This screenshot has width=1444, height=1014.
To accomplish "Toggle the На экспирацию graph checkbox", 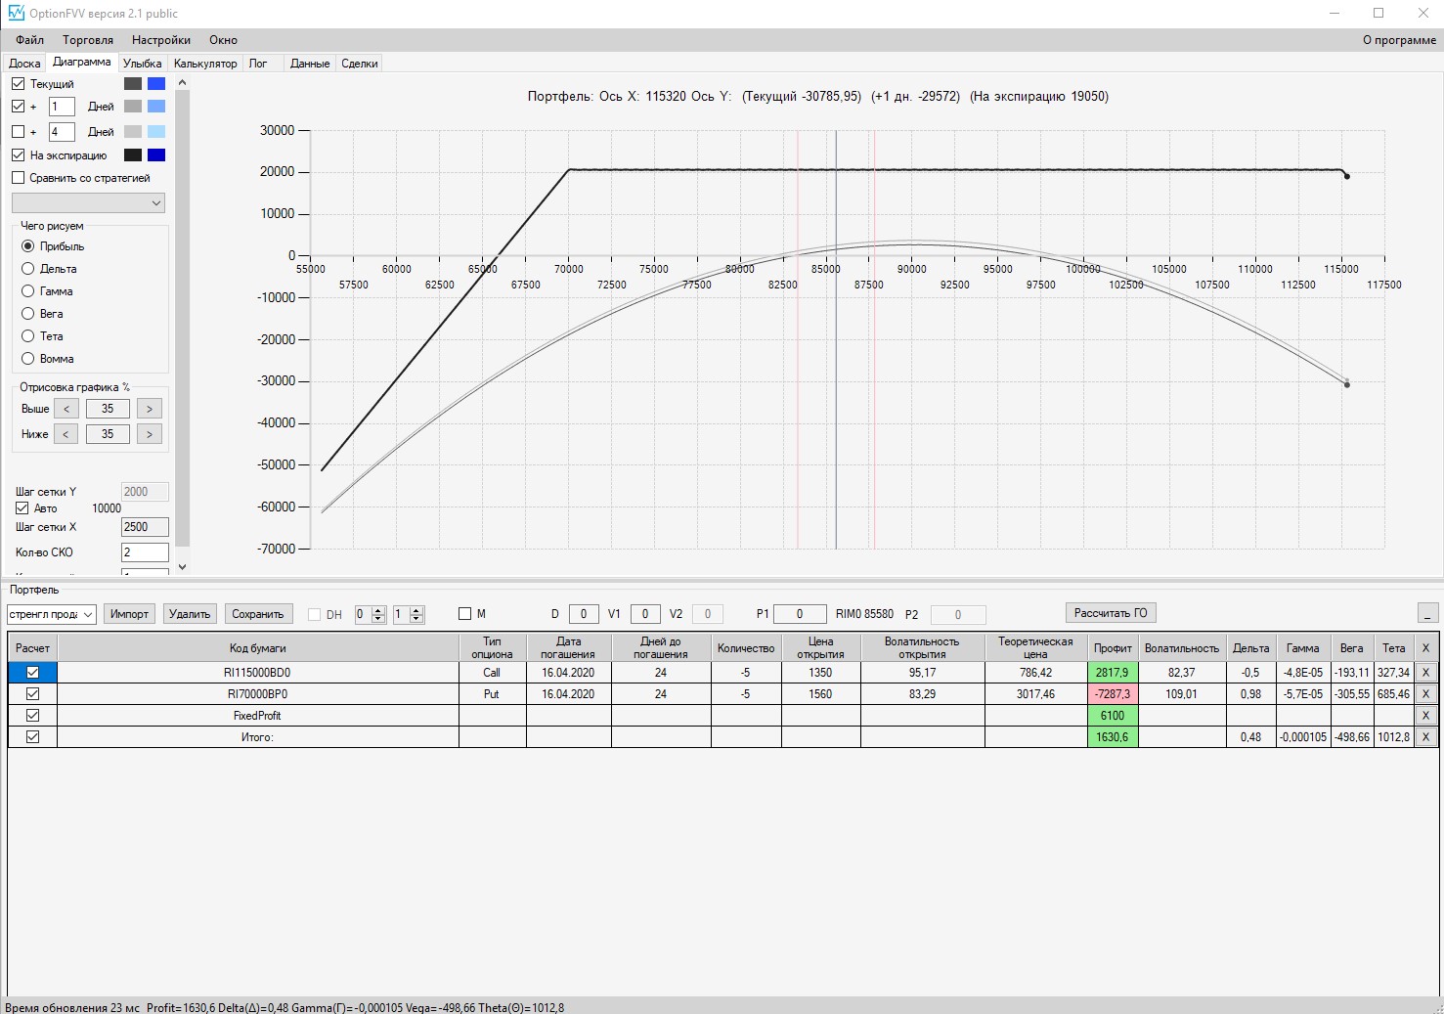I will tap(18, 155).
